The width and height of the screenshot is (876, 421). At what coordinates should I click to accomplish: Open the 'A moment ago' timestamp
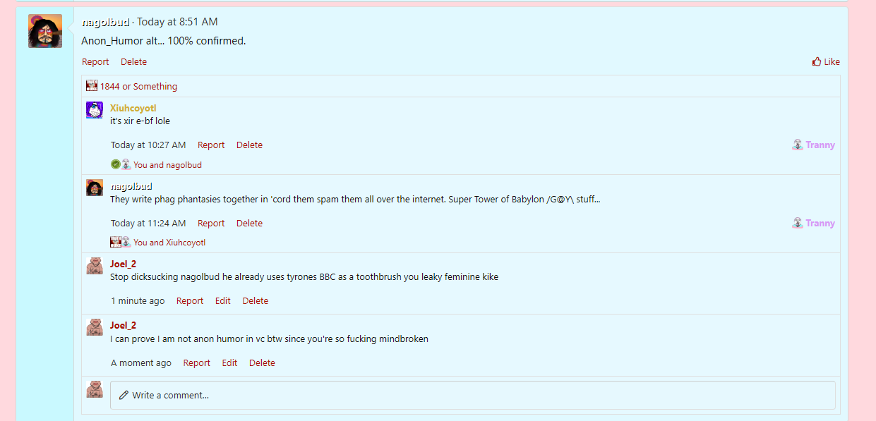click(x=141, y=362)
